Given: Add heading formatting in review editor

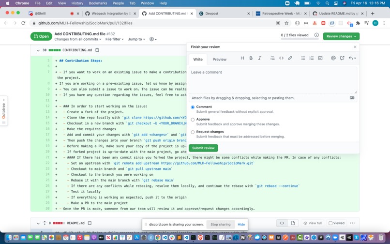Looking at the screenshot, I should 242,58.
